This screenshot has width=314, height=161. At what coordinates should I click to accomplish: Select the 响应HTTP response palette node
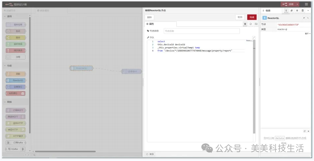[16, 130]
